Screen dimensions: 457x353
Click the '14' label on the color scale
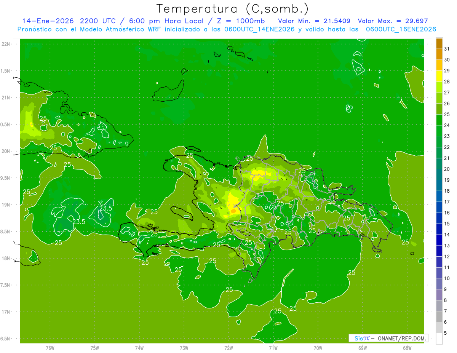pos(447,235)
